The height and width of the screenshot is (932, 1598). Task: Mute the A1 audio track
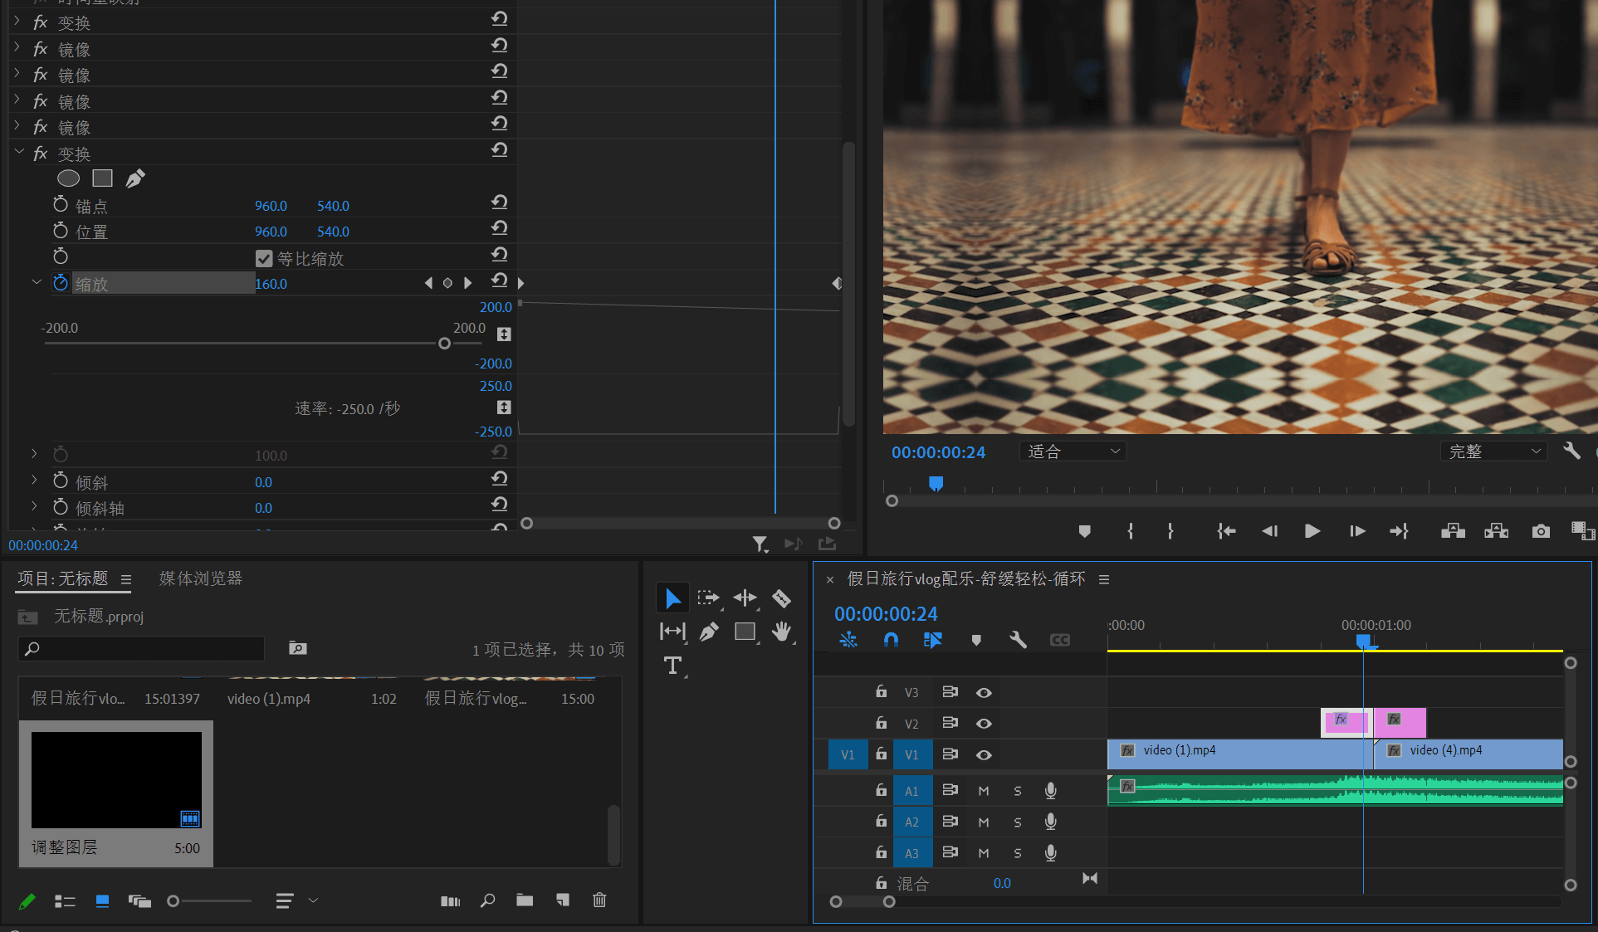click(x=984, y=791)
